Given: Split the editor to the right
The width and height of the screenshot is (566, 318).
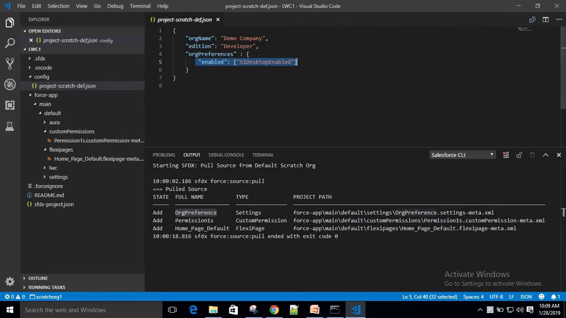Looking at the screenshot, I should pyautogui.click(x=546, y=19).
